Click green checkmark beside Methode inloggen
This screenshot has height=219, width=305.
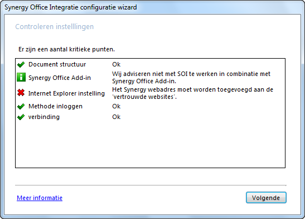(x=21, y=106)
